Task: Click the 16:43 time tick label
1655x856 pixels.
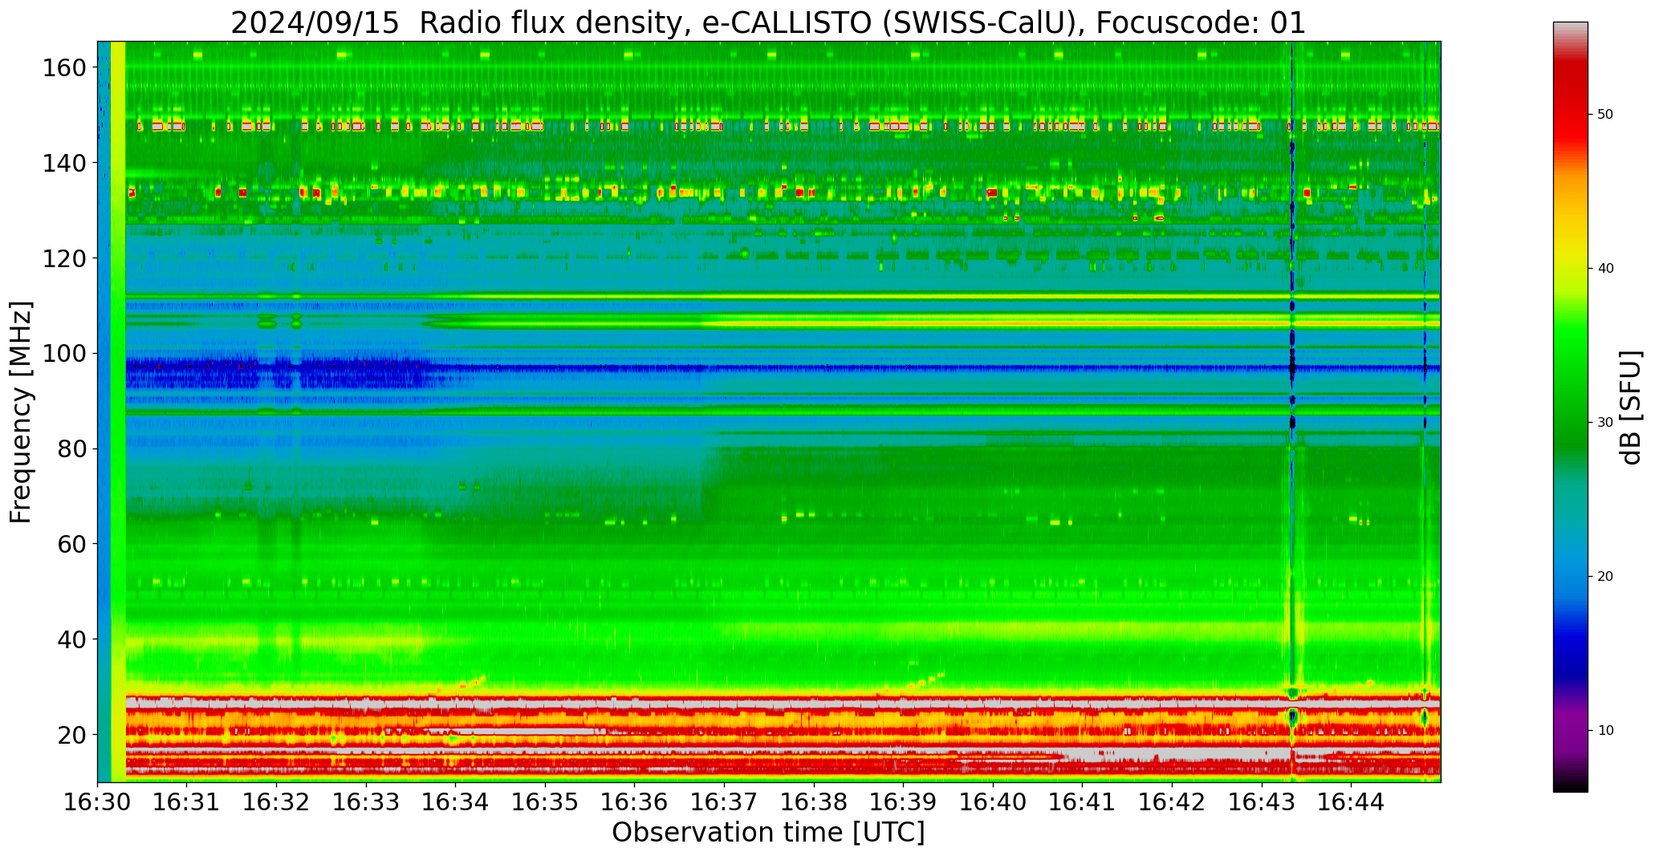Action: click(x=1261, y=801)
